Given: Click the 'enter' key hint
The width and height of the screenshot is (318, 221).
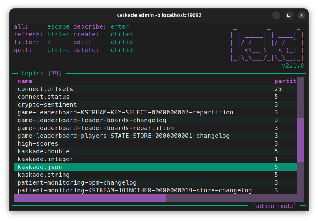Looking at the screenshot, I should click(x=120, y=26).
